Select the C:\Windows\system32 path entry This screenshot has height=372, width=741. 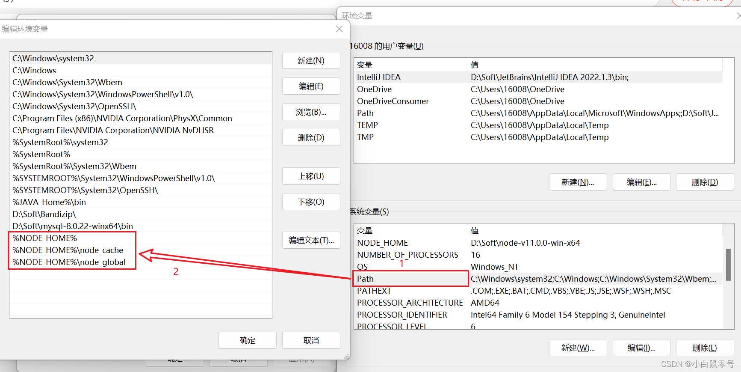click(x=141, y=58)
